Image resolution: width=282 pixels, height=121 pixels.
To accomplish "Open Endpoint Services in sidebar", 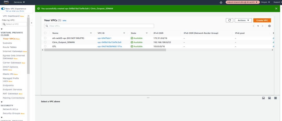I will (x=12, y=89).
